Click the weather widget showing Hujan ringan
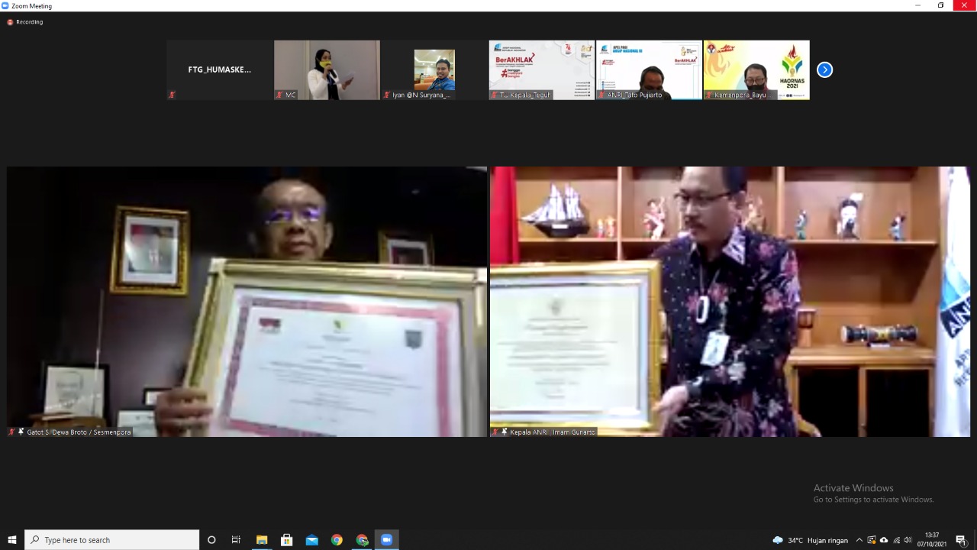 pyautogui.click(x=811, y=540)
